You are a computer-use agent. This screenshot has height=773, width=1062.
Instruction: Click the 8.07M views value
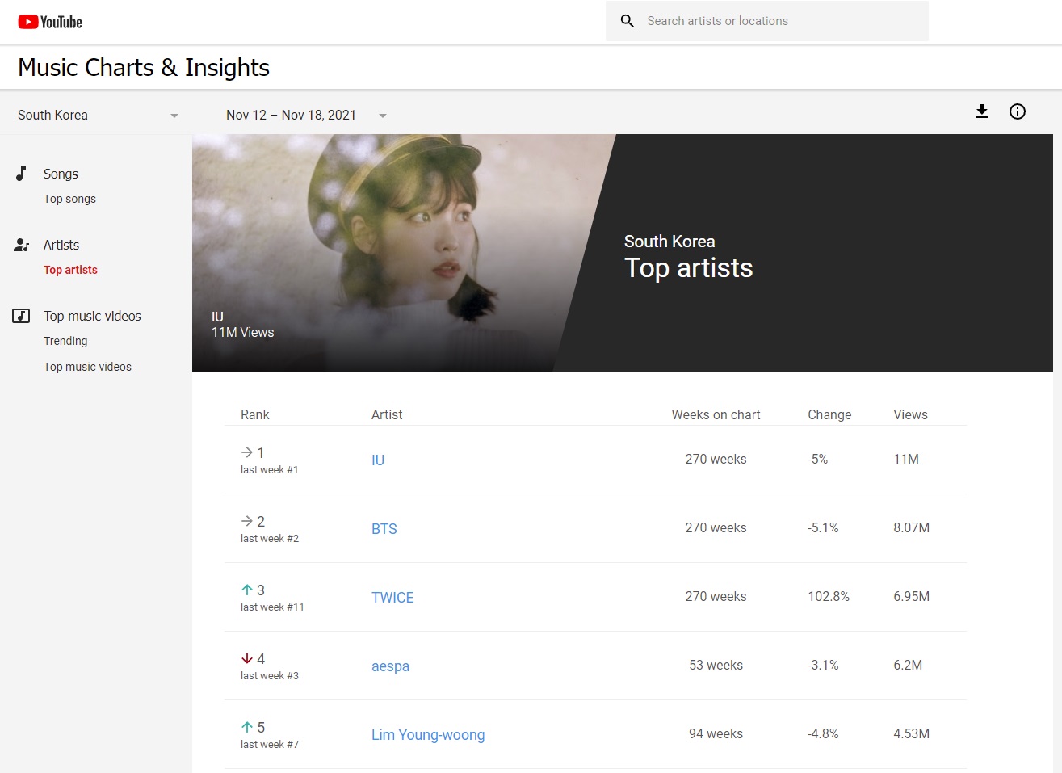pos(911,527)
